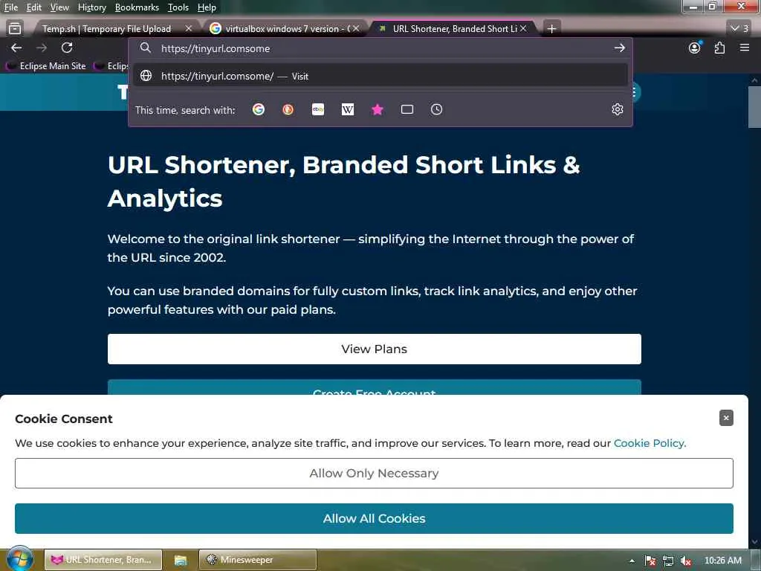Open the File menu

(10, 7)
